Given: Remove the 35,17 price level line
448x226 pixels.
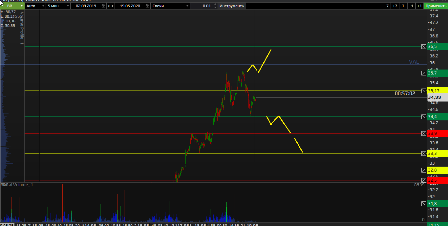Looking at the screenshot, I should click(424, 91).
